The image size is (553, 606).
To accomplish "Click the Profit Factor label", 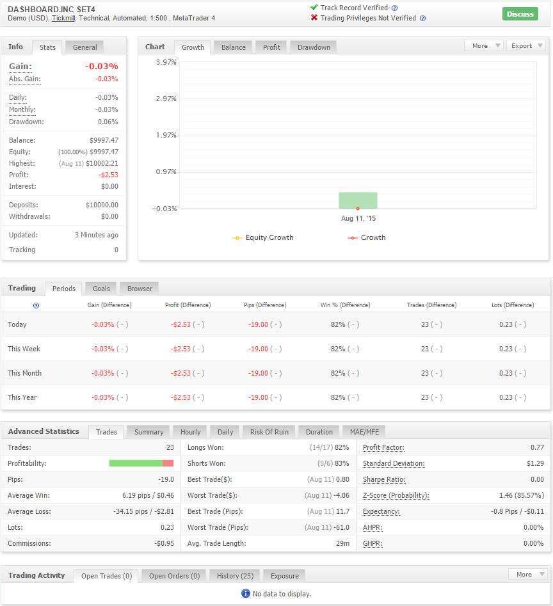I will point(383,447).
